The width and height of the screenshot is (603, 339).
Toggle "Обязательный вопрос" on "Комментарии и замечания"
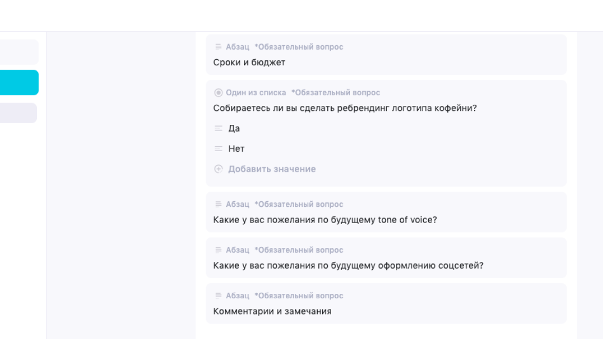click(299, 296)
